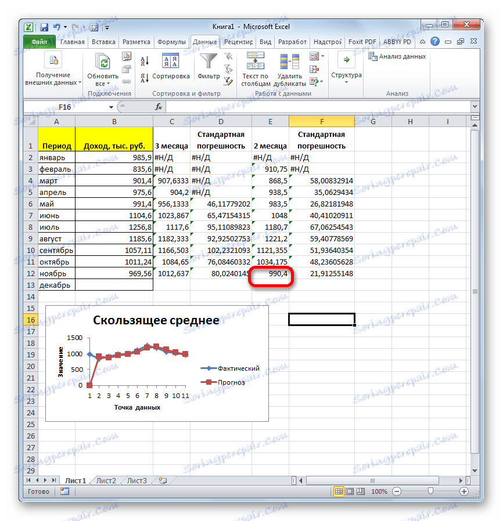This screenshot has height=521, width=503.
Task: Switch to Normal view mode
Action: pos(339,491)
